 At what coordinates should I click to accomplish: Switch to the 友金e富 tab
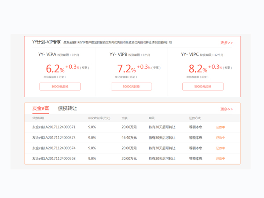coord(40,108)
